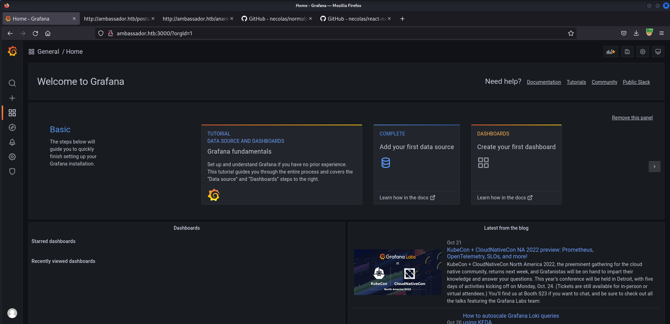Expand next setup steps with right chevron
The width and height of the screenshot is (670, 324).
655,167
